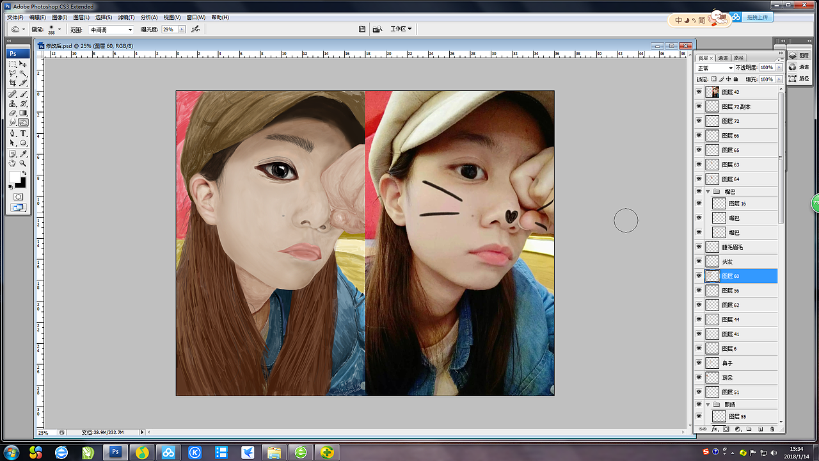Open the 滤镜(T) menu

[x=127, y=17]
